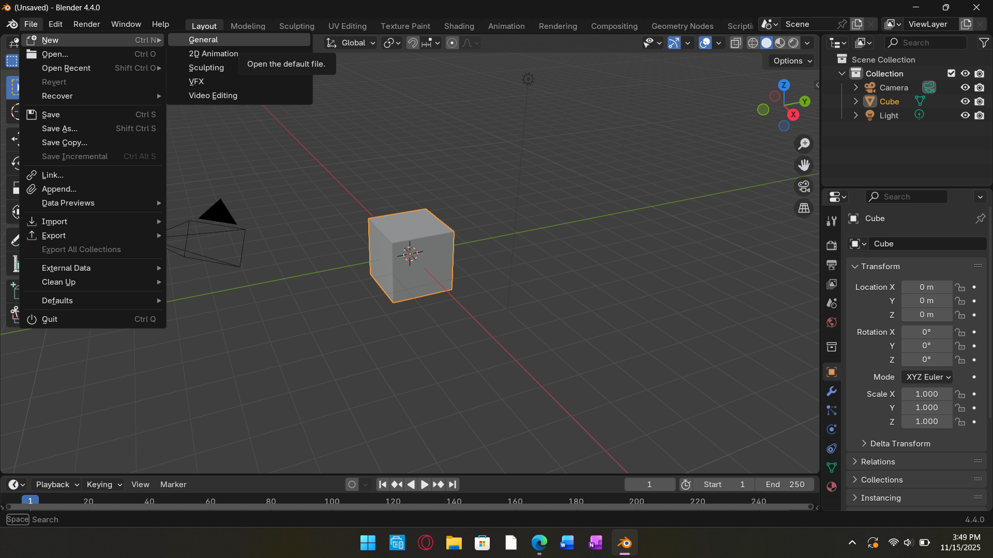Screen dimensions: 993x558
Task: Click the blue Z axis gizmo ball
Action: [784, 85]
